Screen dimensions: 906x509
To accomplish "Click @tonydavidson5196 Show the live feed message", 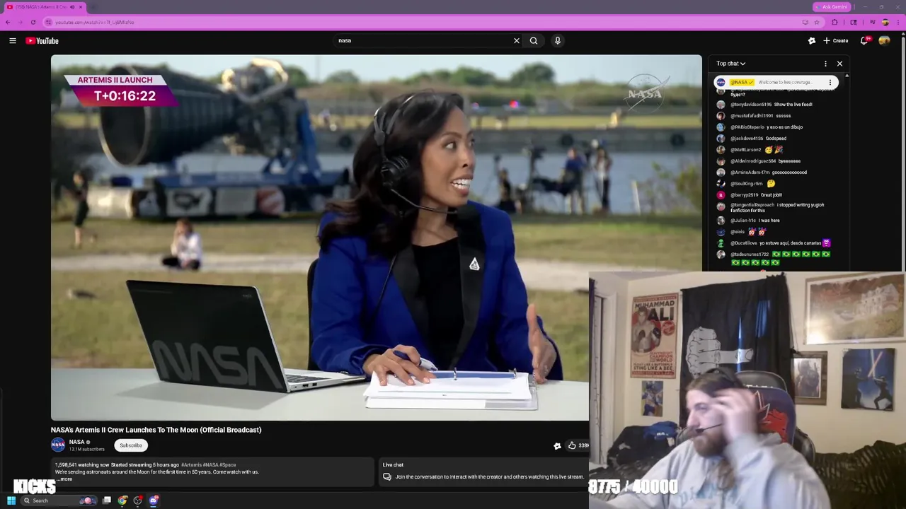I will coord(772,105).
